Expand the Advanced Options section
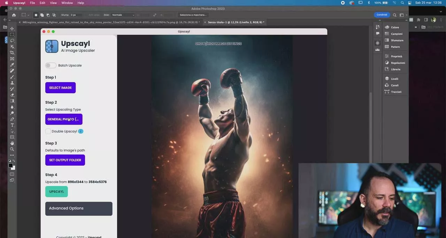446x238 pixels. [x=79, y=208]
